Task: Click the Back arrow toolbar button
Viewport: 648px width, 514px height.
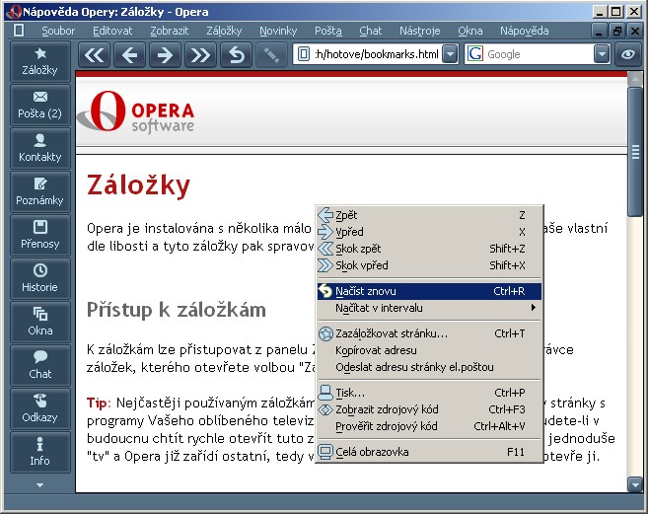Action: 130,54
